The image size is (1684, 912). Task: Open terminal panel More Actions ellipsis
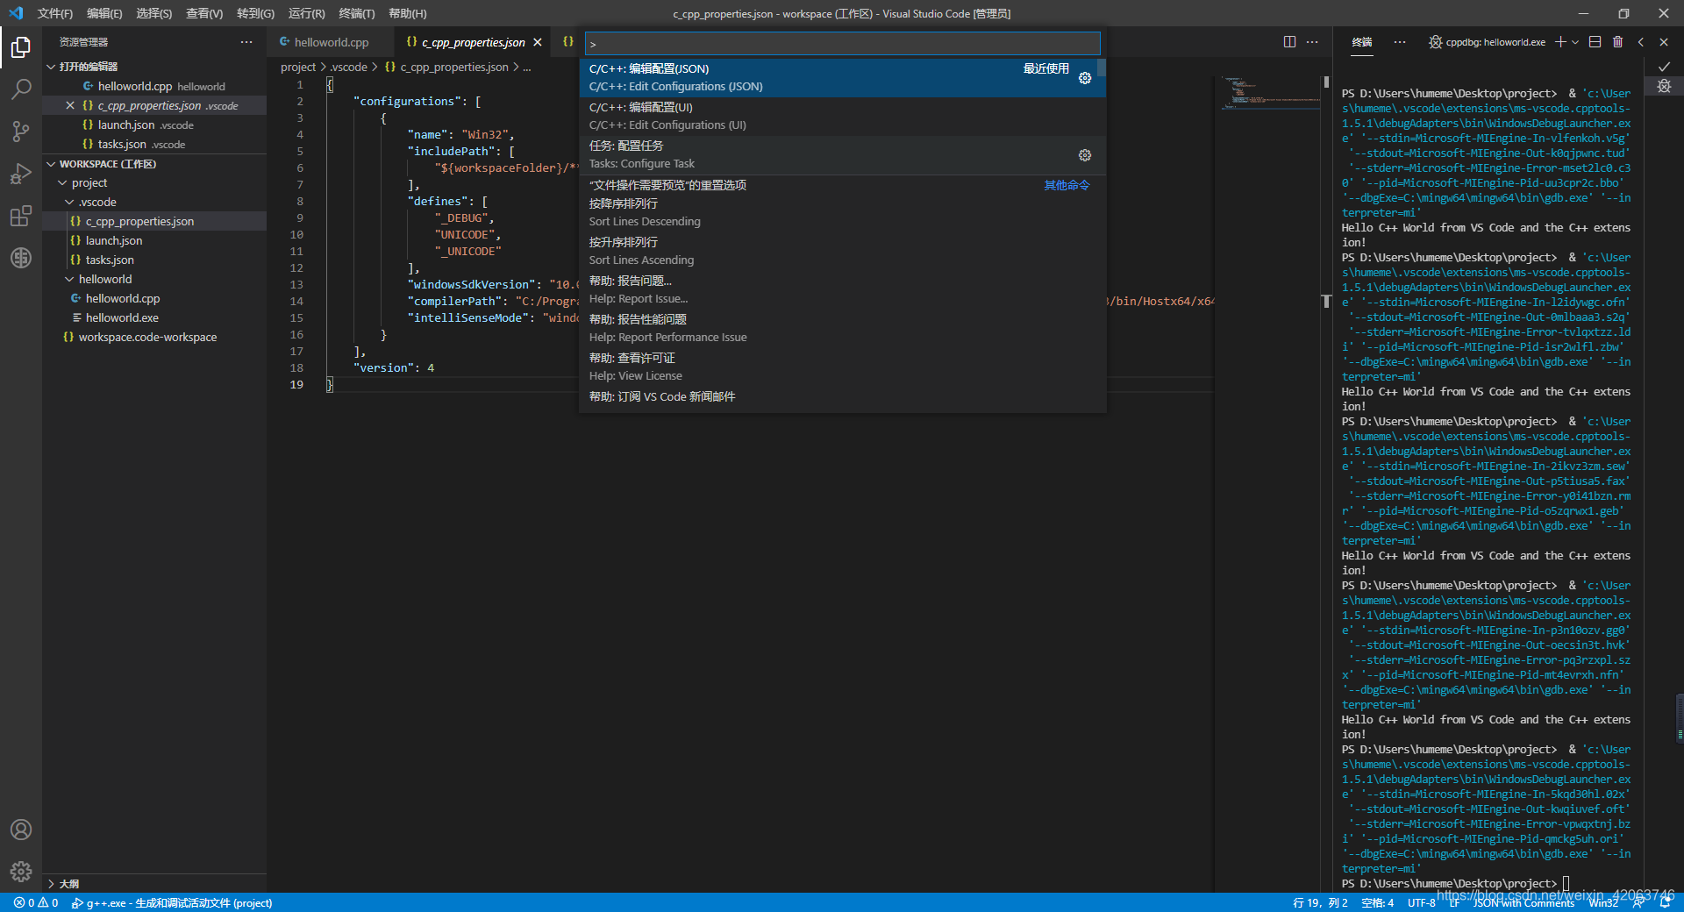click(1400, 42)
